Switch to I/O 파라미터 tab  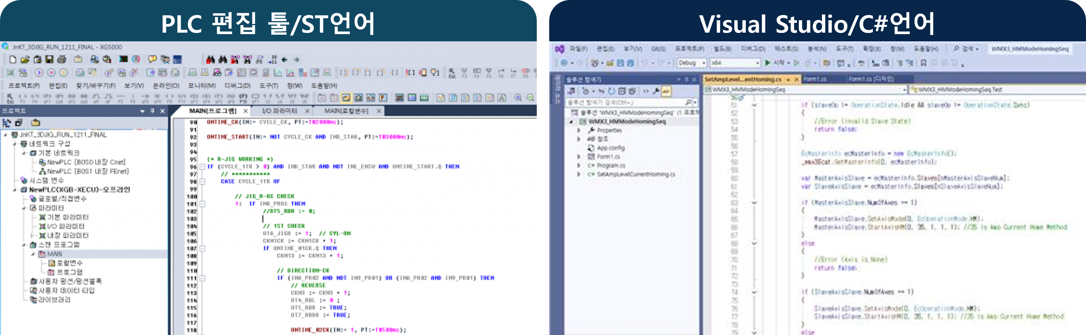coord(279,111)
